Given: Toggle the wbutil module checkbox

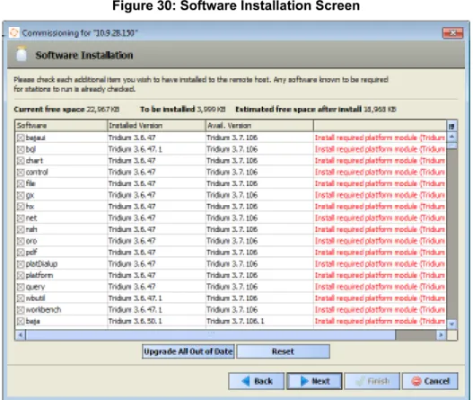Looking at the screenshot, I should pos(21,298).
